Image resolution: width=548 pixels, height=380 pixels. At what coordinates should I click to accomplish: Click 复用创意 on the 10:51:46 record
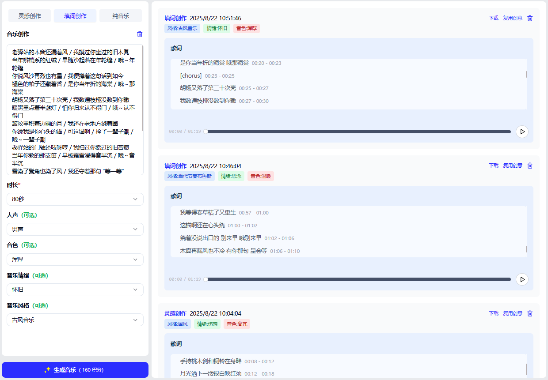pos(513,18)
